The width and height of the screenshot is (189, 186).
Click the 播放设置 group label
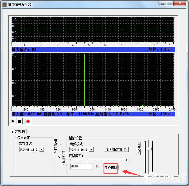pyautogui.click(x=75, y=138)
